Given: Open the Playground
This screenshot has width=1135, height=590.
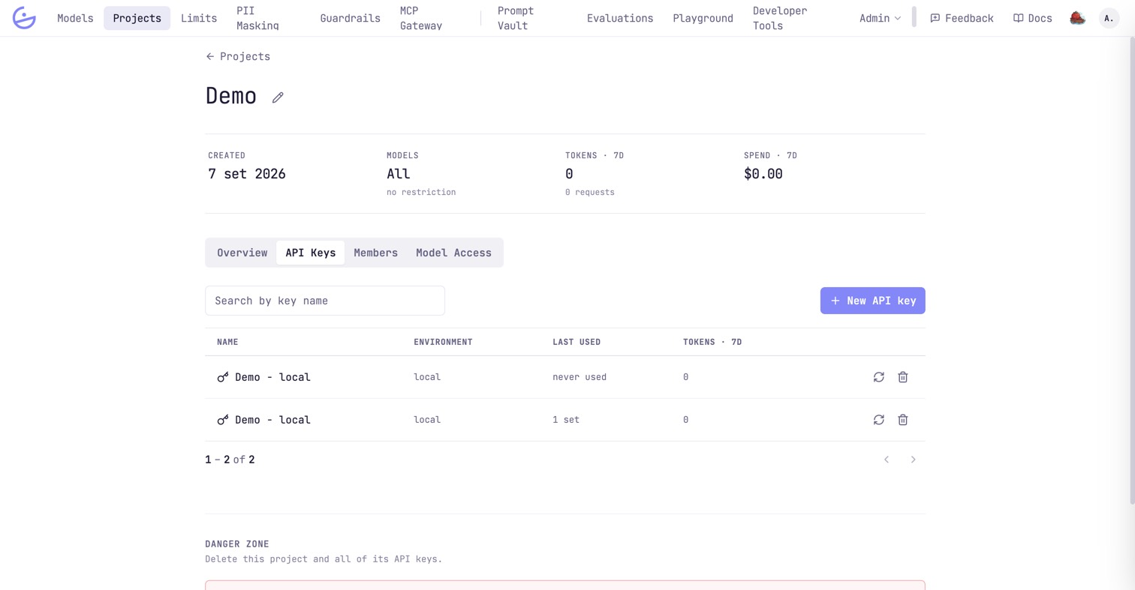Looking at the screenshot, I should 703,18.
